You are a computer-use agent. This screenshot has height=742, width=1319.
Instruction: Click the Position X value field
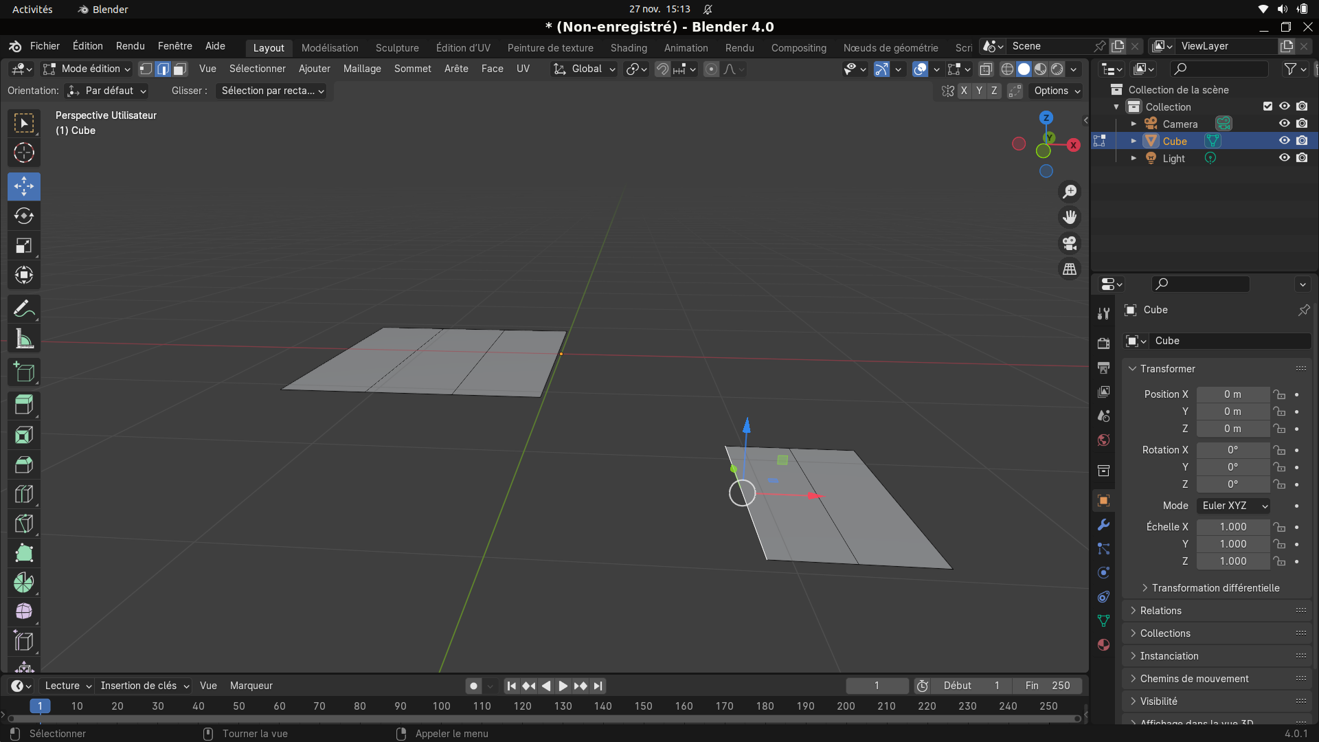pyautogui.click(x=1232, y=394)
